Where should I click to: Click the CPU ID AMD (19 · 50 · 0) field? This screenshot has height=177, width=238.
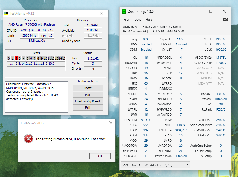coord(33,30)
